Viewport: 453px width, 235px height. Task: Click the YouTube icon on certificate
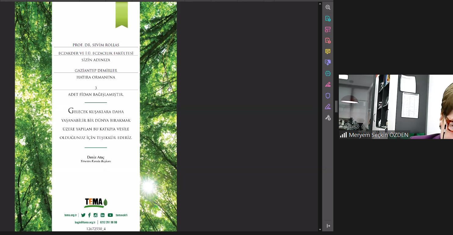[110, 215]
